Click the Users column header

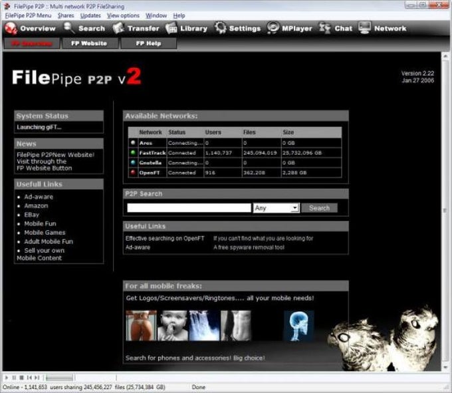pos(213,132)
